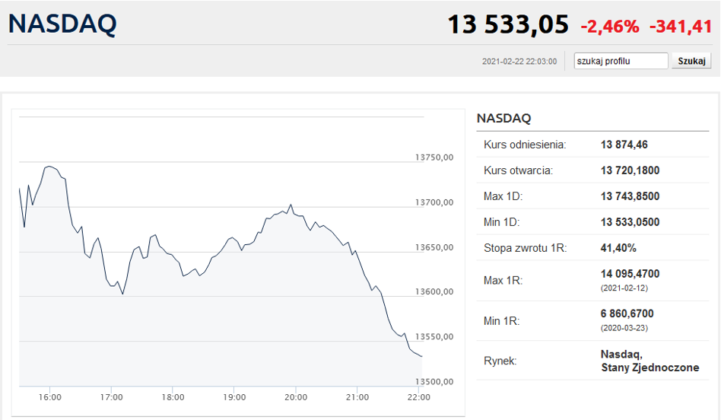Click the date (2021-02-12)

point(624,288)
